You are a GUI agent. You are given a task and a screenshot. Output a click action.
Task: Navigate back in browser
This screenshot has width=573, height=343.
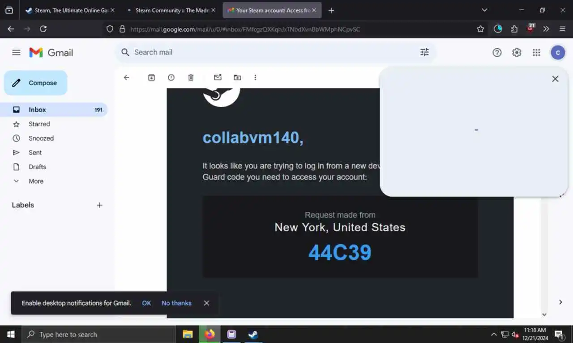(11, 29)
